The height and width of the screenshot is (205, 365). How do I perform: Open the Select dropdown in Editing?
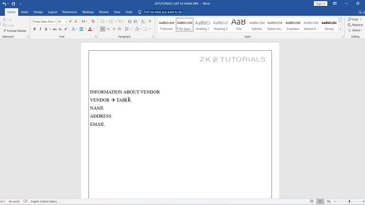tap(355, 30)
